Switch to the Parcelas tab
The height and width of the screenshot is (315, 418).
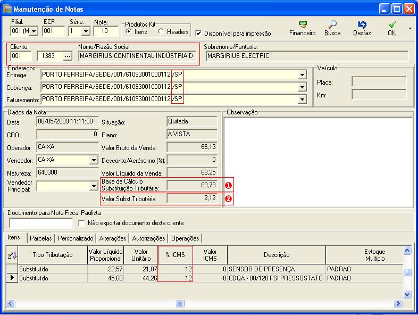point(41,238)
